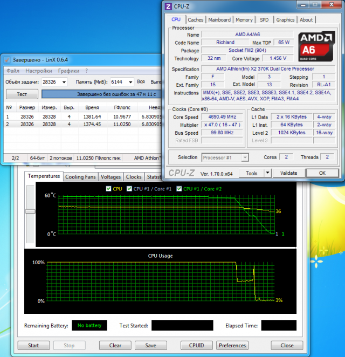Viewport: 345px width, 357px height.
Task: Click the LinX completed progress bar
Action: [x=101, y=94]
